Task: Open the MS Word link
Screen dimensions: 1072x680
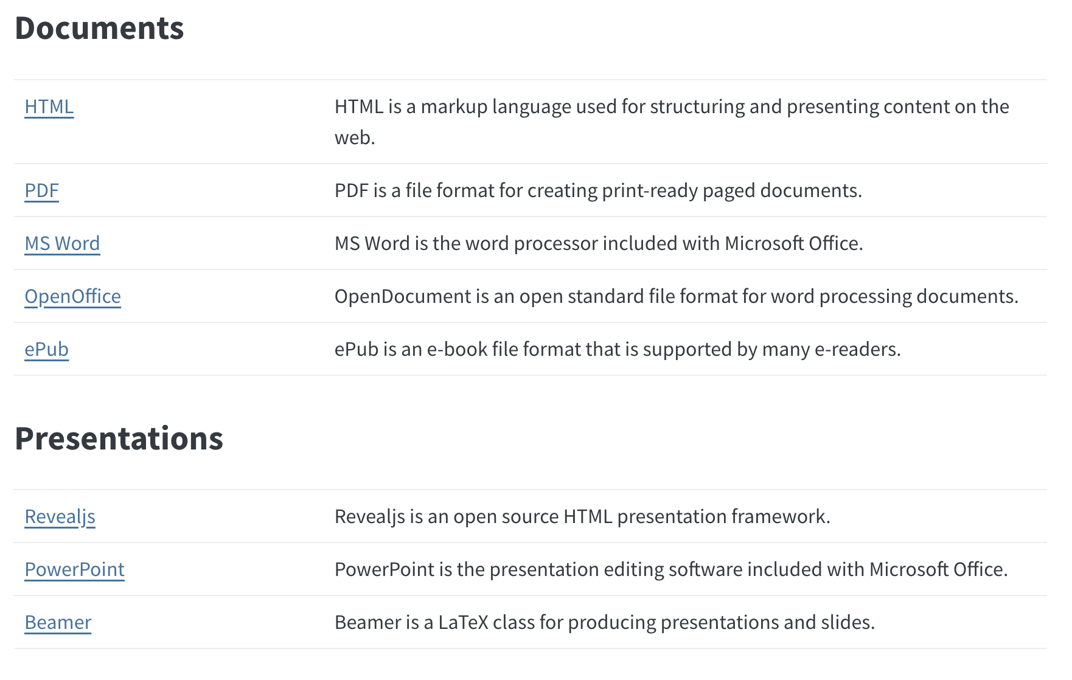Action: [x=62, y=243]
